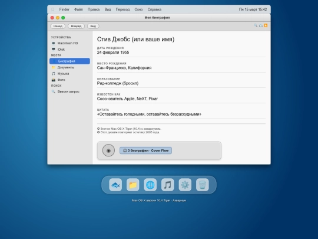Click the Вид button in the window toolbar

[93, 26]
